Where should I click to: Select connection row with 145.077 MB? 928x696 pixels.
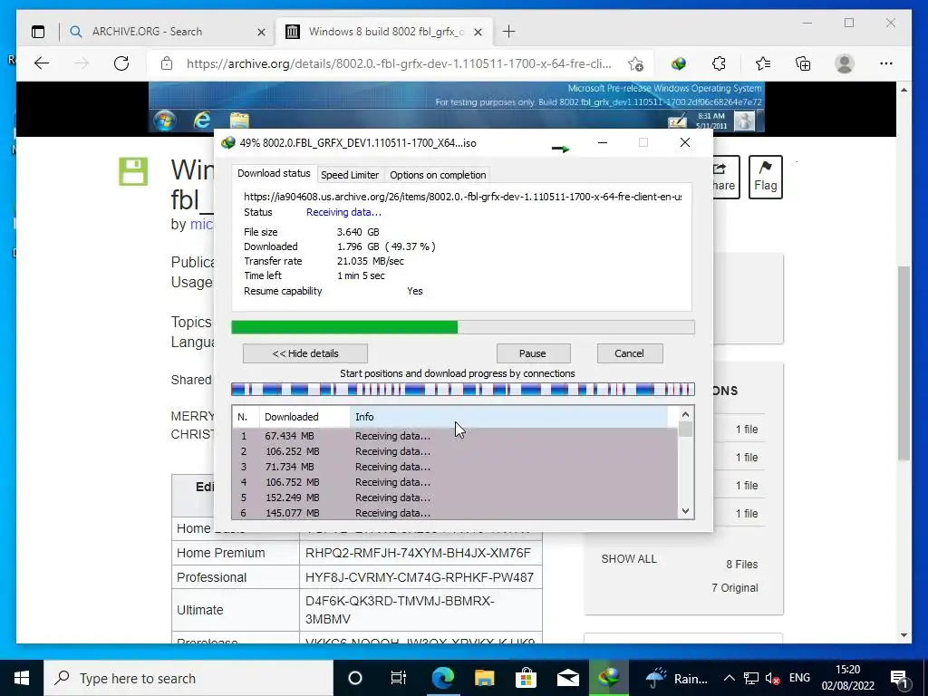click(455, 513)
